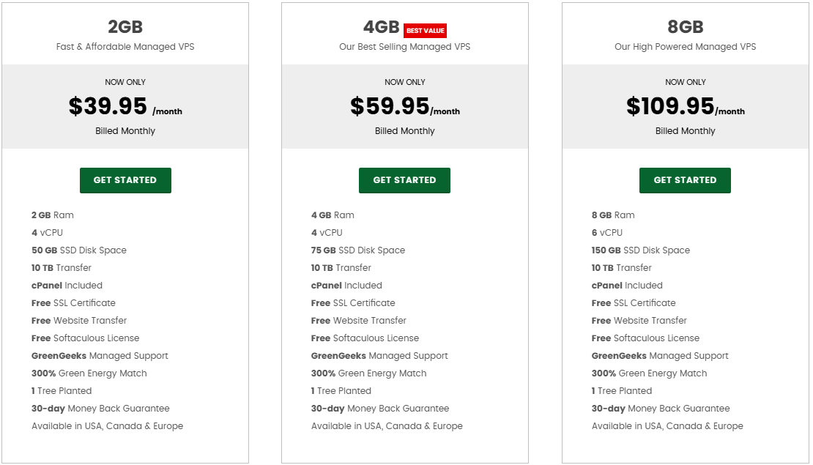The width and height of the screenshot is (813, 465).
Task: Click the red Best Value badge
Action: (x=426, y=31)
